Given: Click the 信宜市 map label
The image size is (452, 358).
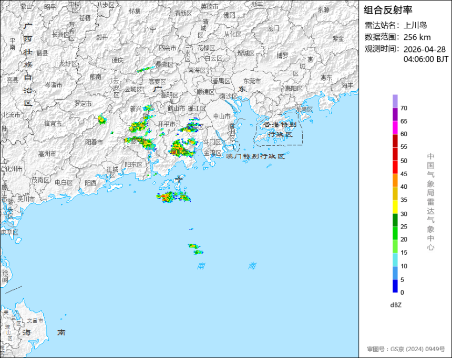Looking at the screenshot, I should pos(53,124).
